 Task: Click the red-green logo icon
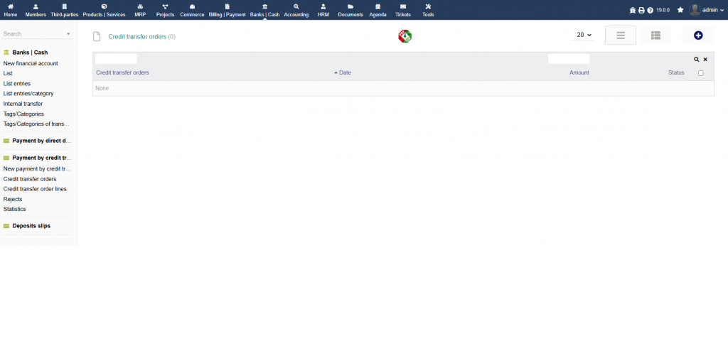(405, 36)
